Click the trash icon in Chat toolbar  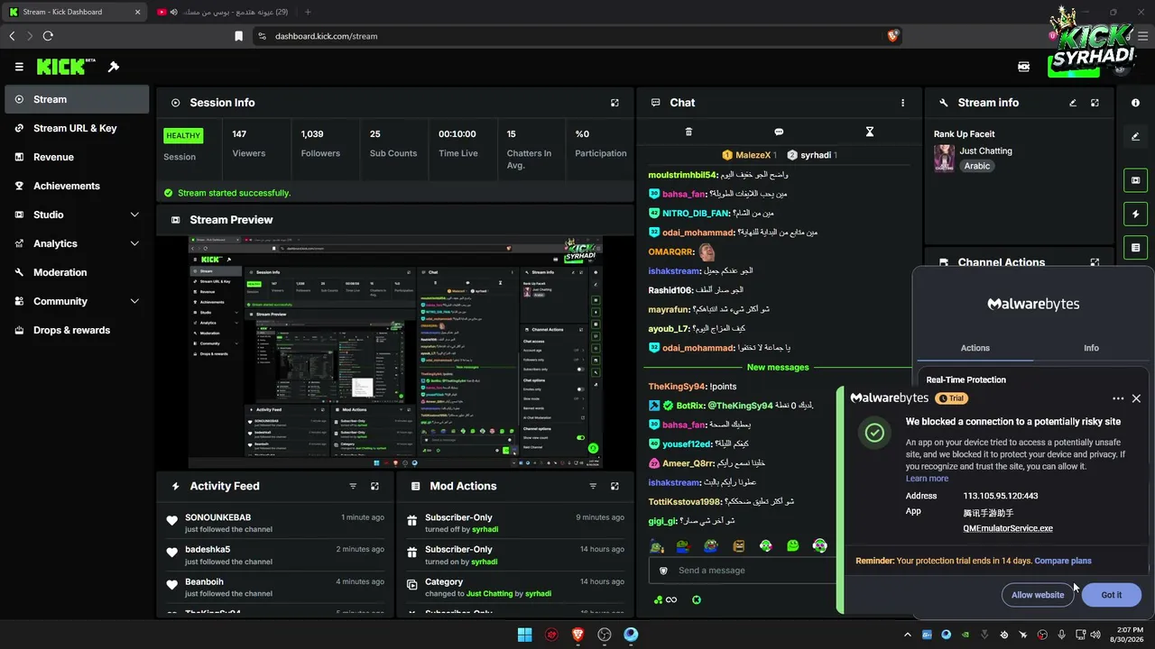coord(688,132)
